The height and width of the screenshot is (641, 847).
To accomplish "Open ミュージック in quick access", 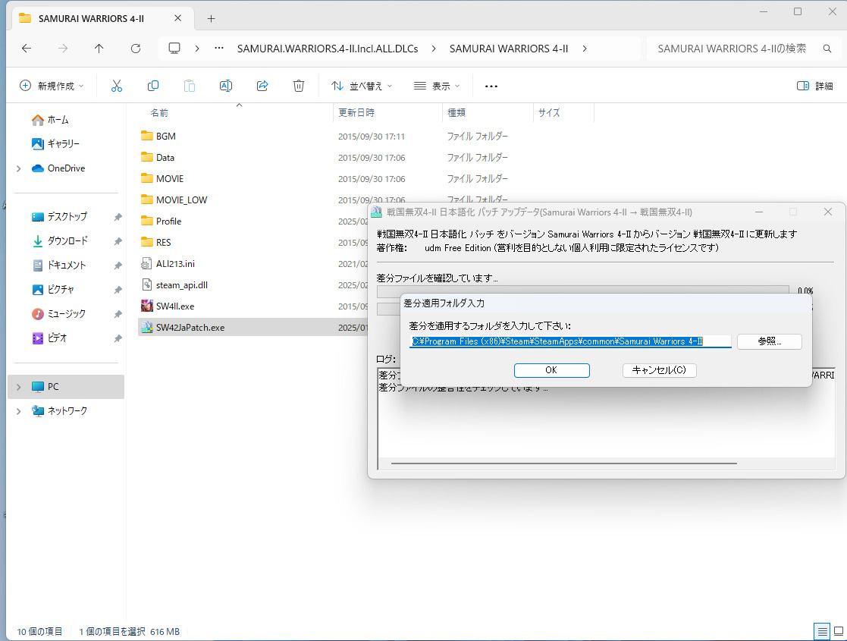I will pyautogui.click(x=59, y=314).
